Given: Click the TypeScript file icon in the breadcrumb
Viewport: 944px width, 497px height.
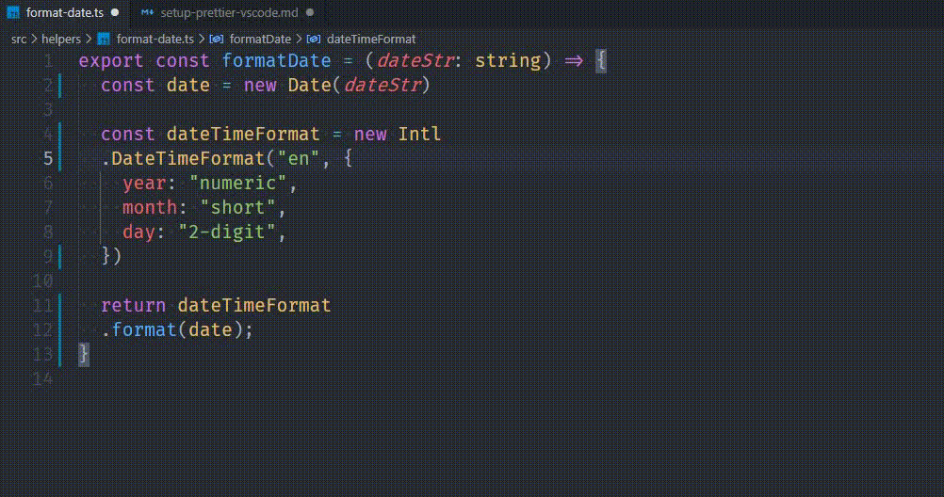Looking at the screenshot, I should click(104, 40).
